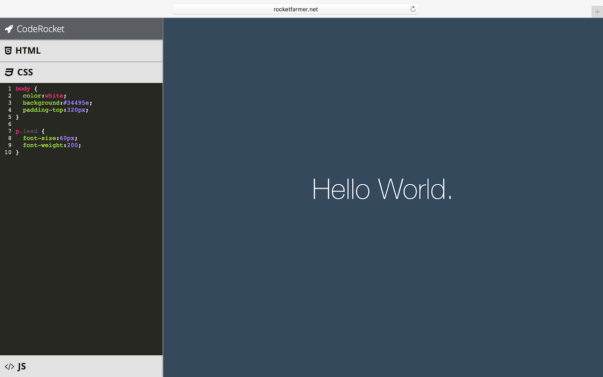Image resolution: width=603 pixels, height=377 pixels.
Task: Place cursor on p.lead selector
Action: coord(26,131)
